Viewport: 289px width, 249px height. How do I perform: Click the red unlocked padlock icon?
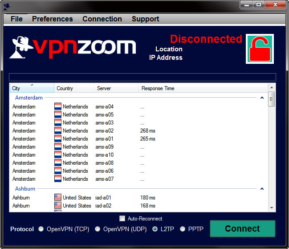pos(260,49)
